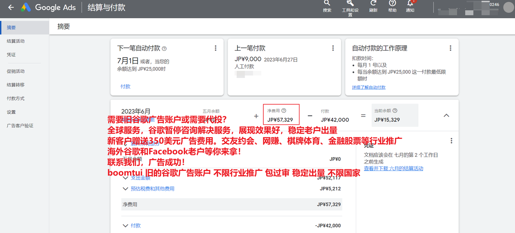Expand the 支出金额 row

tap(125, 178)
